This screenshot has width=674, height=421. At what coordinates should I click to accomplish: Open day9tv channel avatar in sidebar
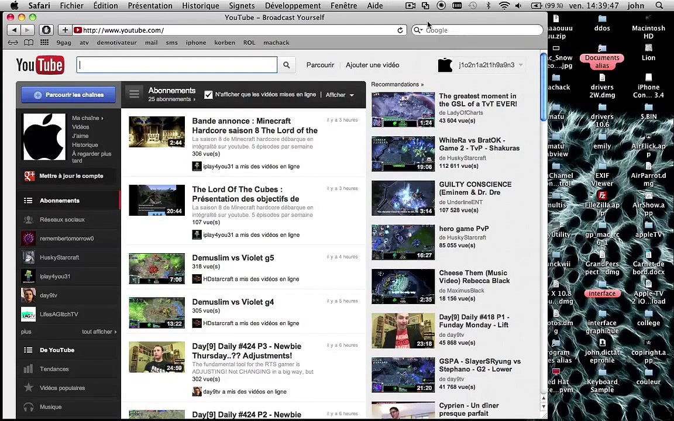click(x=28, y=295)
